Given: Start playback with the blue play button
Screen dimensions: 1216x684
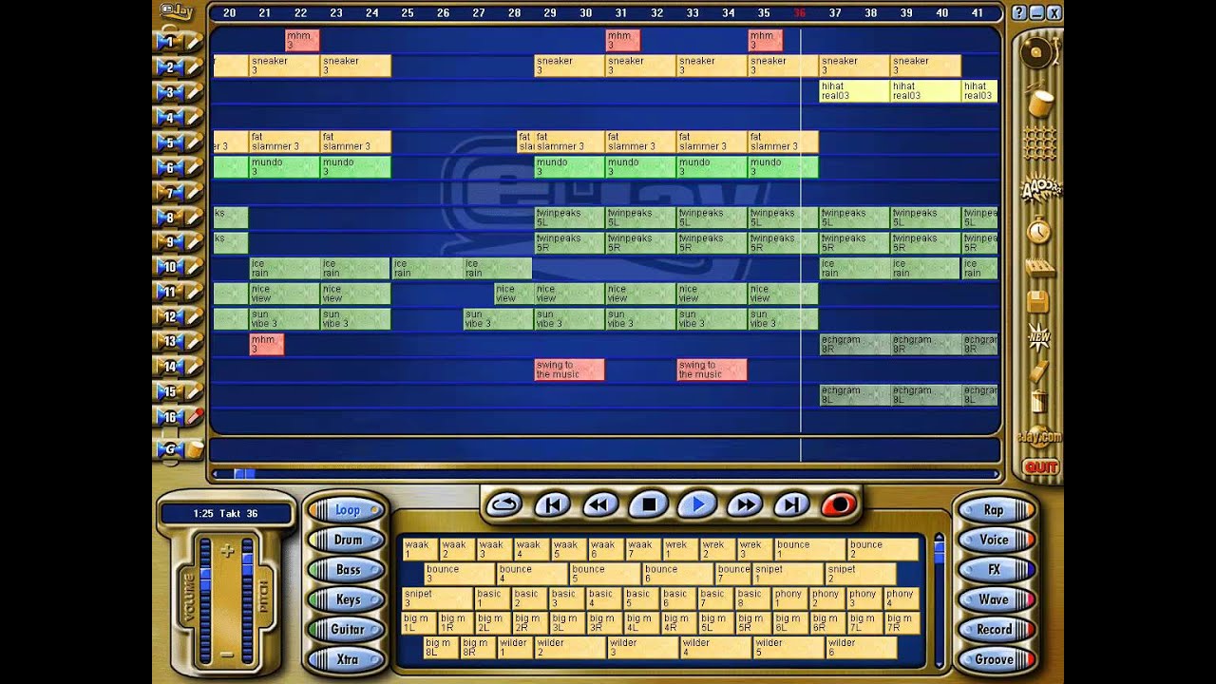Looking at the screenshot, I should click(x=697, y=504).
